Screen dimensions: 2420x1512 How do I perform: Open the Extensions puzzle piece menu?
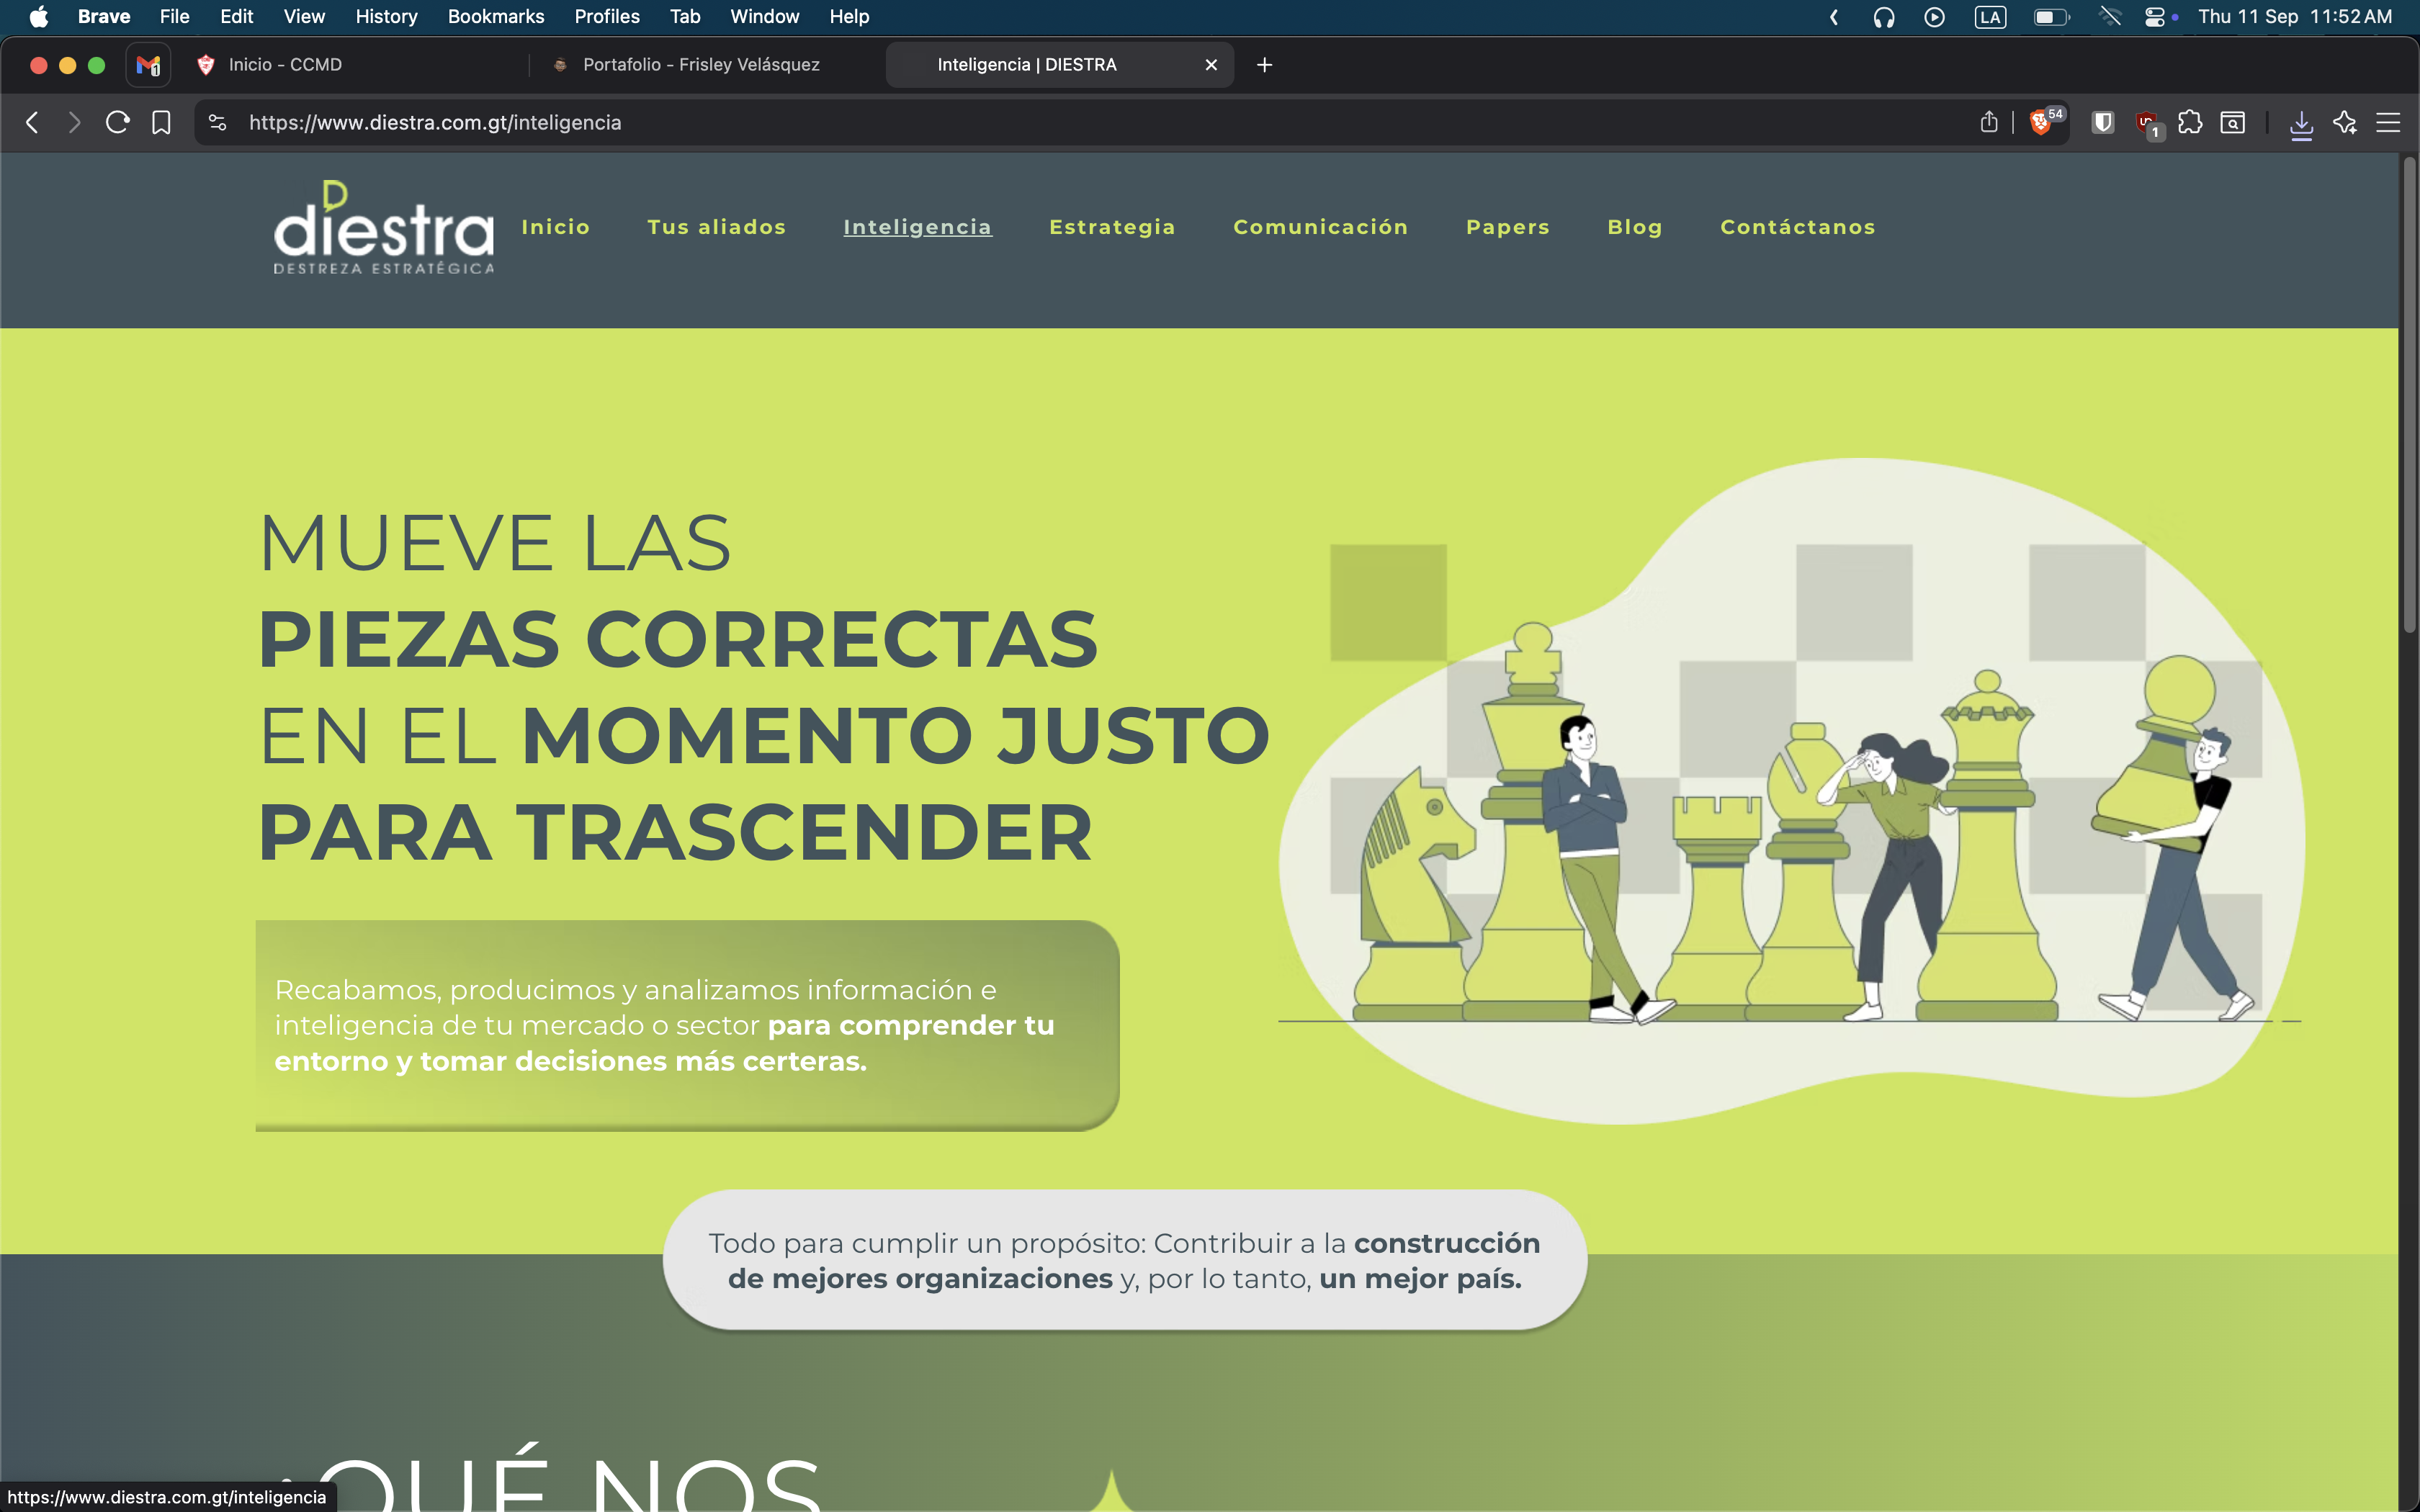coord(2190,123)
